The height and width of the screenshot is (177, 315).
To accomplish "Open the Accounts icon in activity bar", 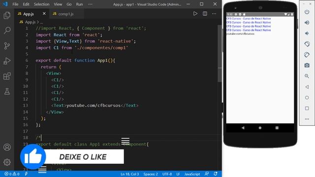I will 7,147.
